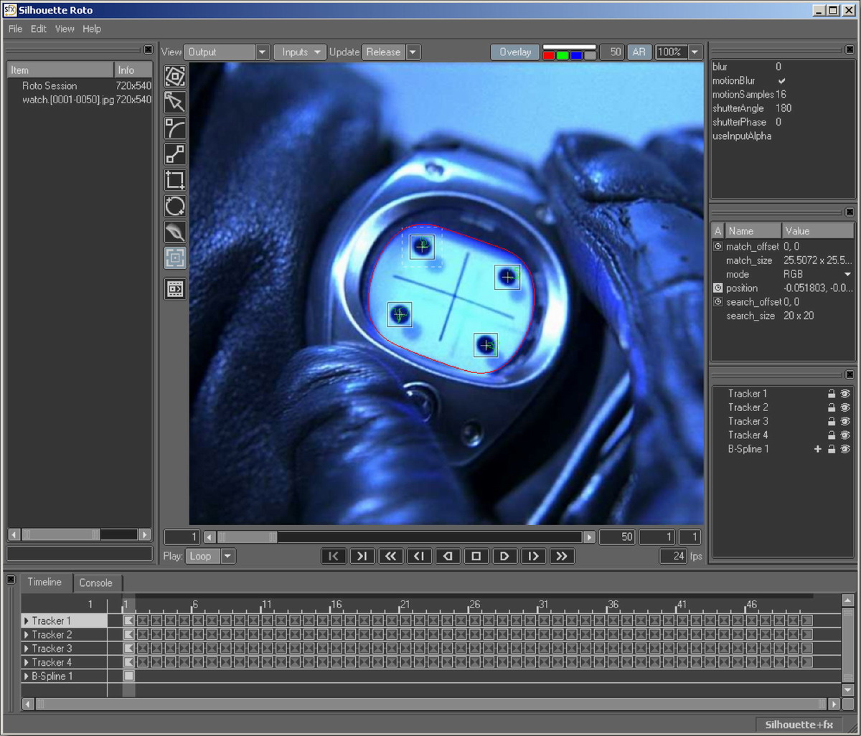Open the Update Release dropdown arrow

point(413,52)
